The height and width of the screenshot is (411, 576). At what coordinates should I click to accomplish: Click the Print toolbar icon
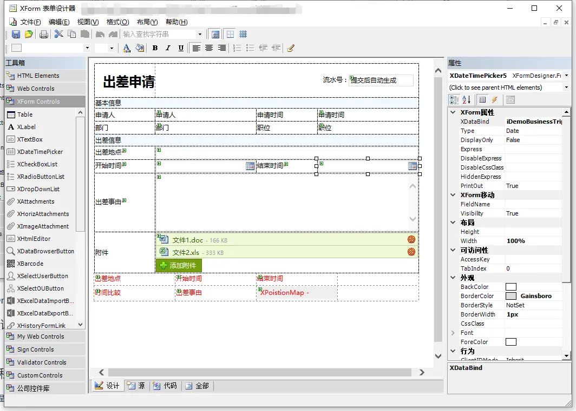pyautogui.click(x=44, y=34)
